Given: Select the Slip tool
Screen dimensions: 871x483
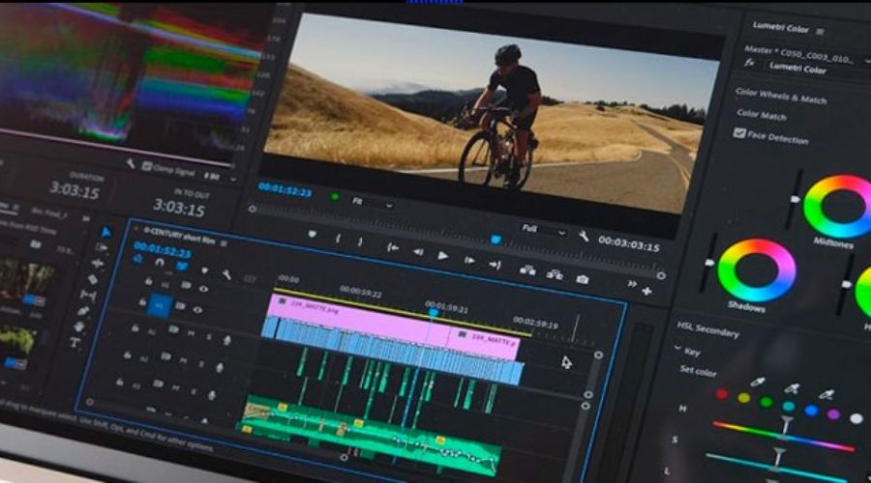Looking at the screenshot, I should click(x=88, y=295).
